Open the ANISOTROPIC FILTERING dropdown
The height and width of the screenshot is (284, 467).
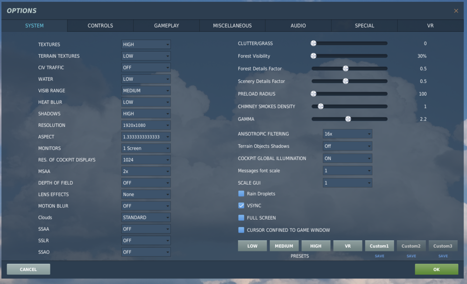point(347,134)
